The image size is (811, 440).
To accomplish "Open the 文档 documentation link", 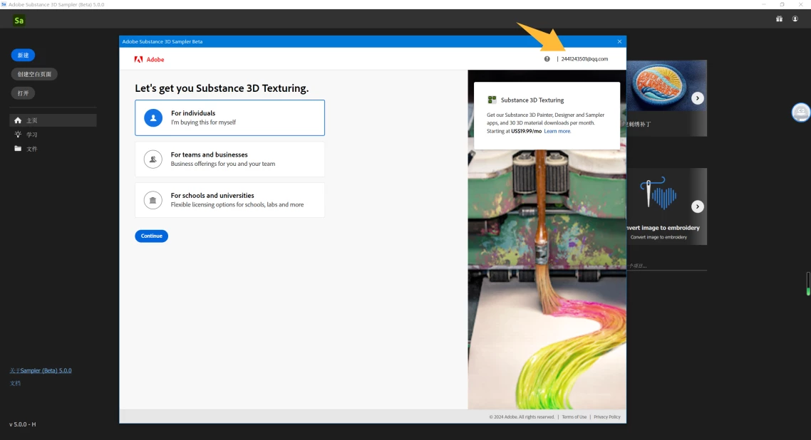I will (15, 383).
